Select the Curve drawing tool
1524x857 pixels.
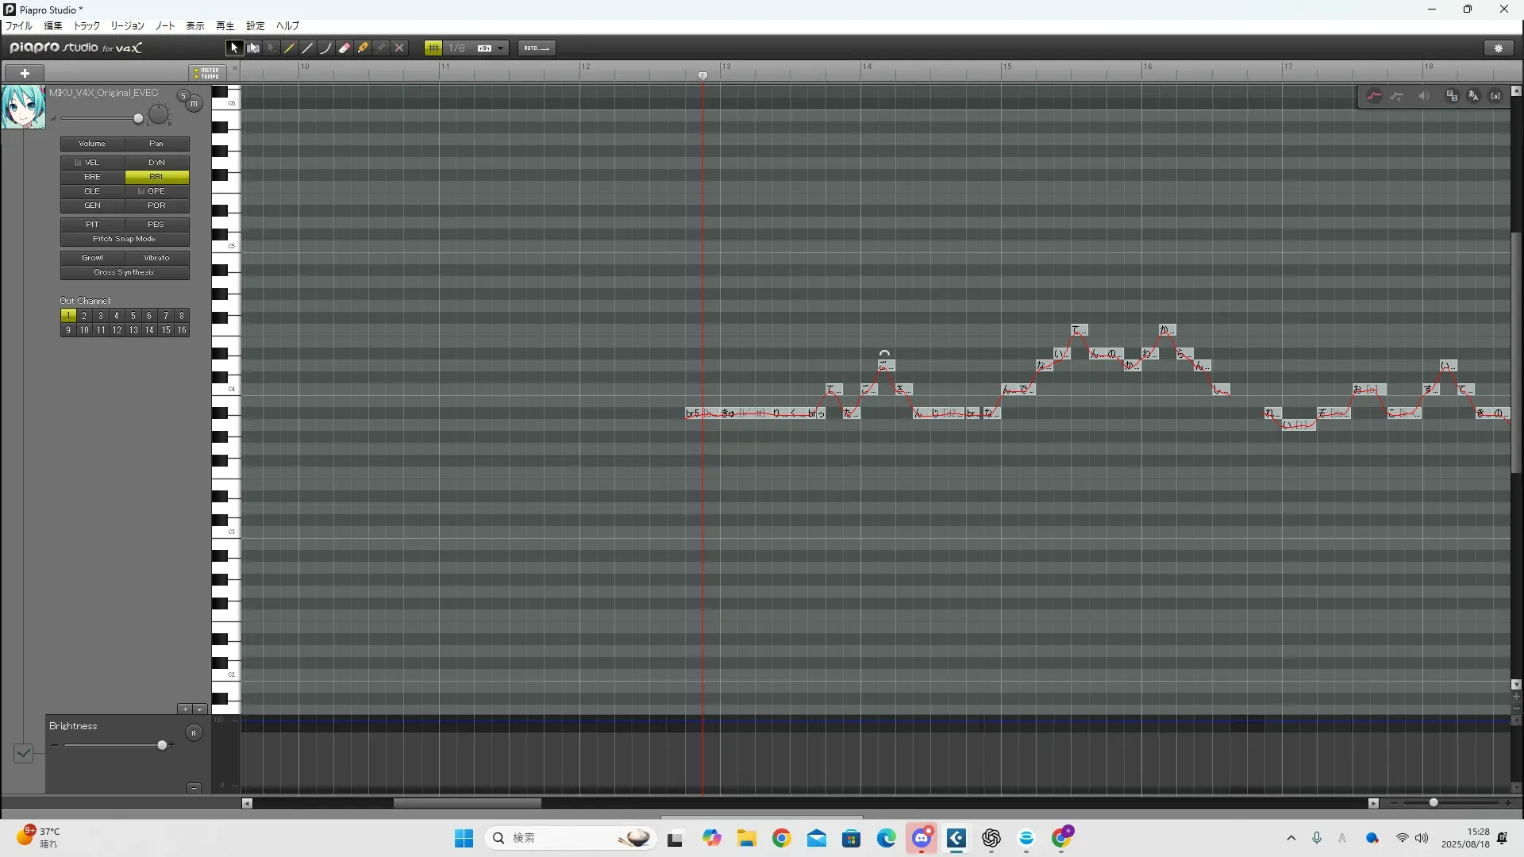(326, 48)
